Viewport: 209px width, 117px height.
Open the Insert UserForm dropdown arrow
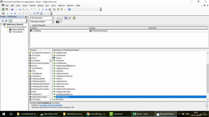9,9
